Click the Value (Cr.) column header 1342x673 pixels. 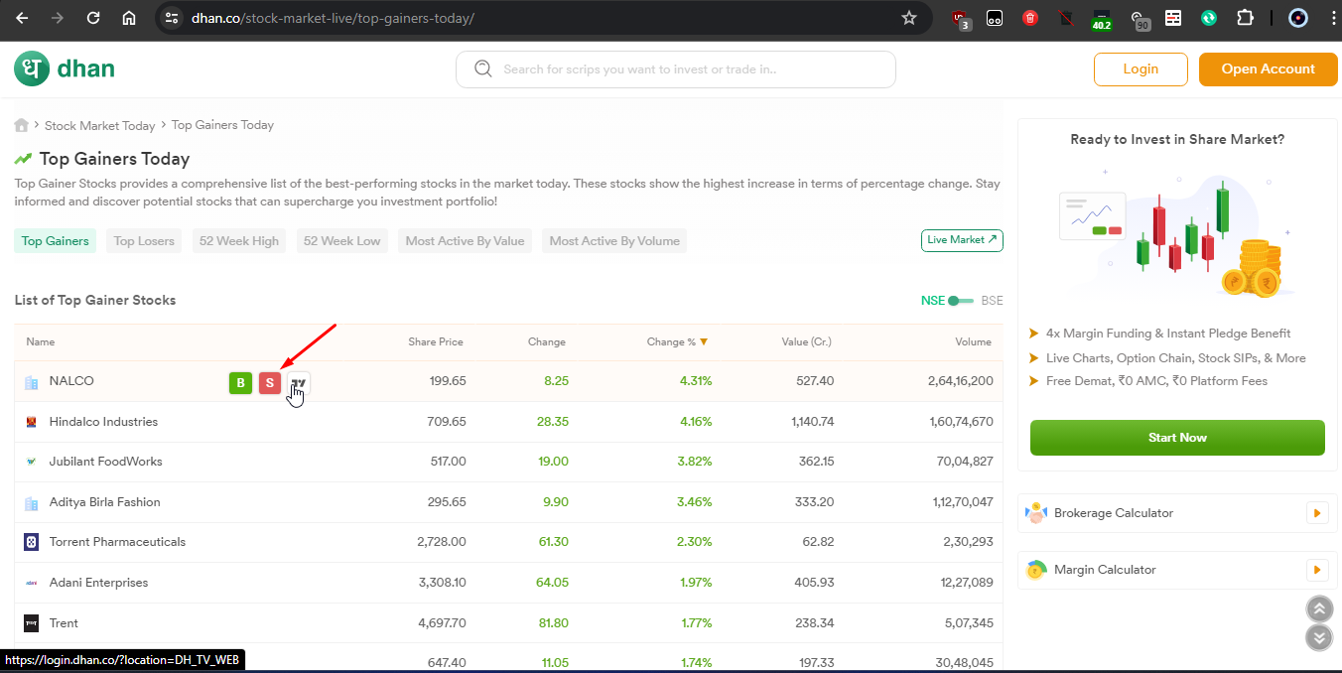click(806, 341)
